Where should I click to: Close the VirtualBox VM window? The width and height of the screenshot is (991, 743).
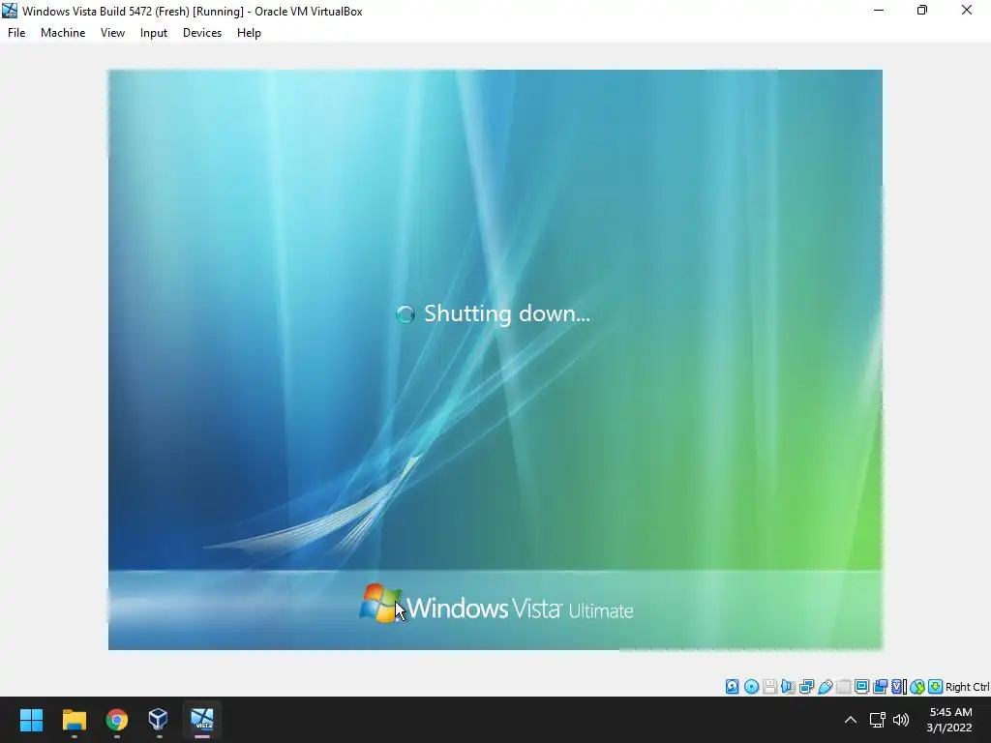(x=967, y=11)
